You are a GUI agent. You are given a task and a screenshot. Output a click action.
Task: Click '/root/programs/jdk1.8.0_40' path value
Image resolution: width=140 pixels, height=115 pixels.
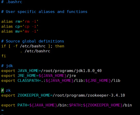tap(71, 71)
